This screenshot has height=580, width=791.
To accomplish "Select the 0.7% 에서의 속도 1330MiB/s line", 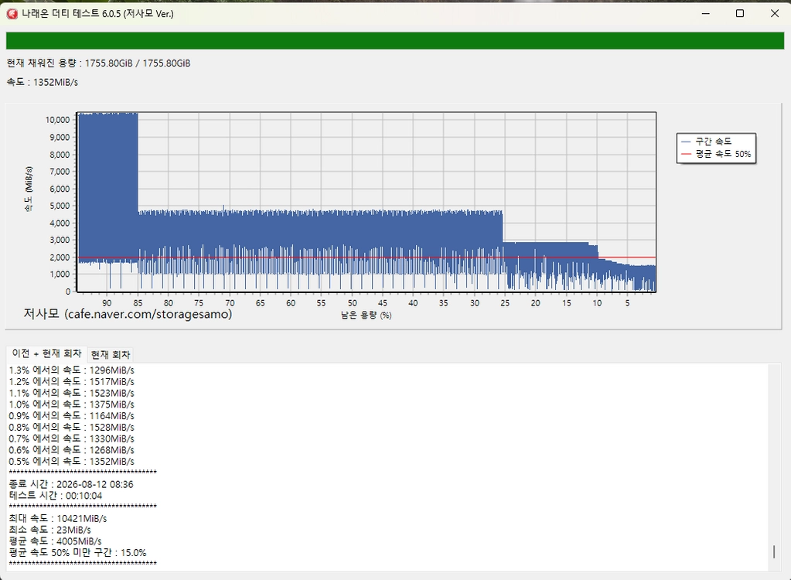I will coord(72,438).
